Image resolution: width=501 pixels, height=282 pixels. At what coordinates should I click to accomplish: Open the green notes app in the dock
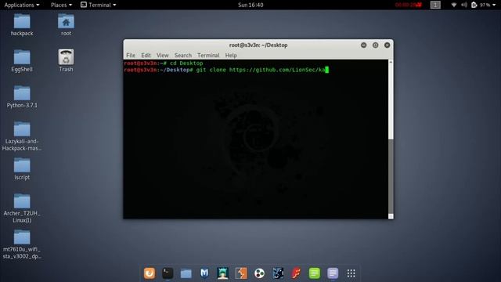(x=315, y=273)
